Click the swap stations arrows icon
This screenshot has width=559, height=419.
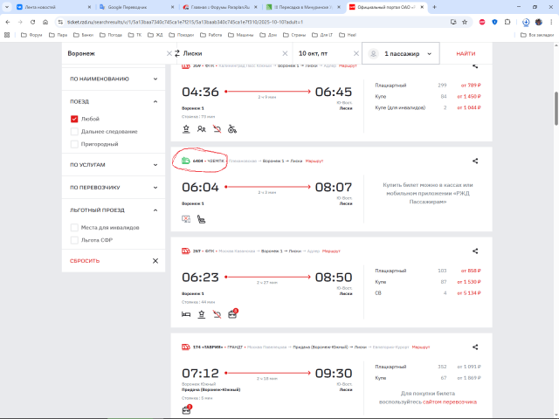178,54
